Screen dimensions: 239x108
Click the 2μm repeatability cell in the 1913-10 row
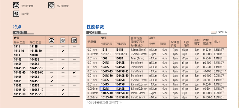(x=197, y=54)
